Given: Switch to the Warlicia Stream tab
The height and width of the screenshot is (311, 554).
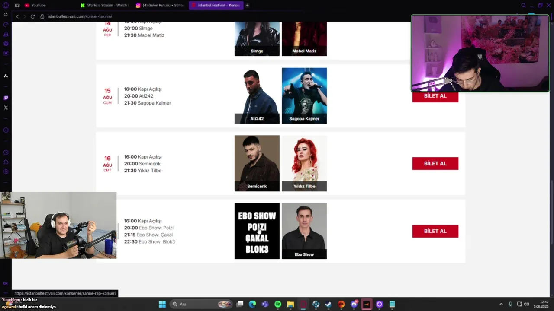Looking at the screenshot, I should click(104, 5).
